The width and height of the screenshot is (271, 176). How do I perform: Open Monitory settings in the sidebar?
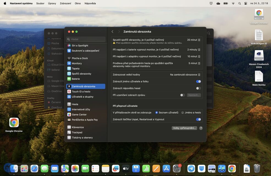pyautogui.click(x=76, y=63)
